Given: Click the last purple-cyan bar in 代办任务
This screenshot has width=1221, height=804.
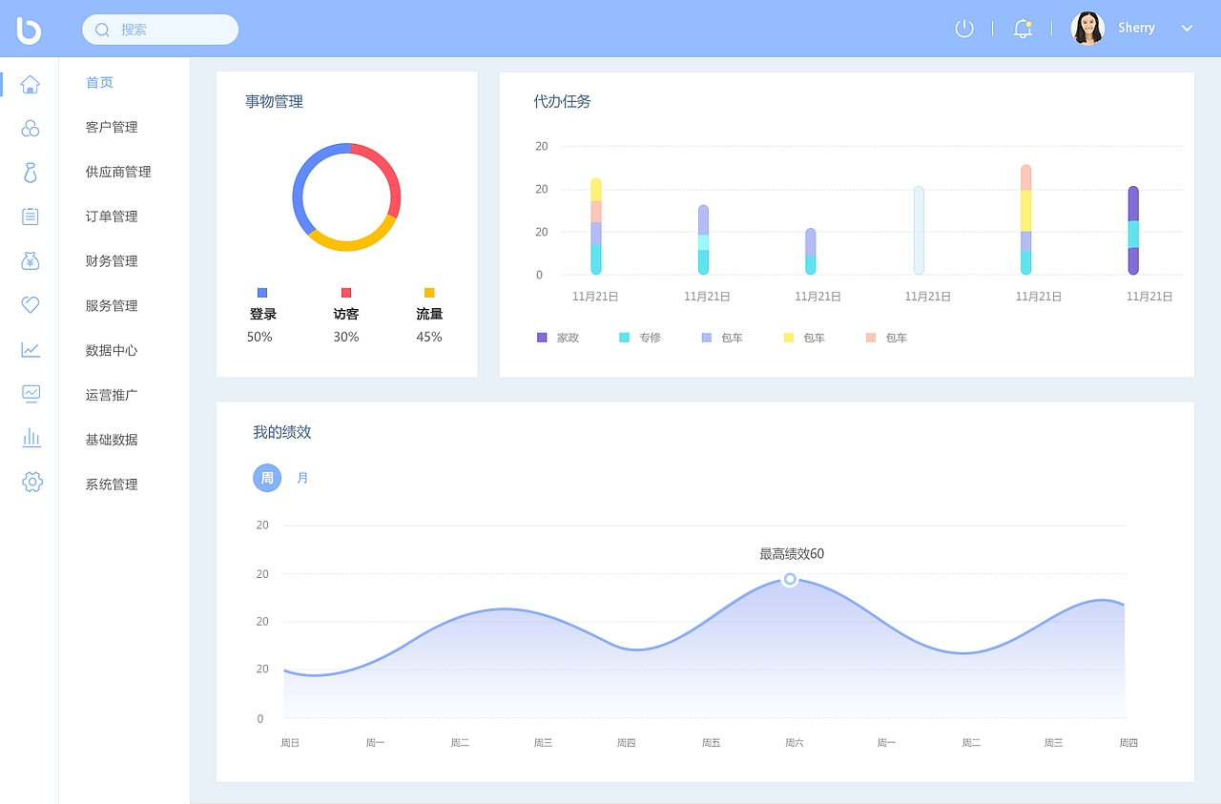Looking at the screenshot, I should pos(1133,230).
